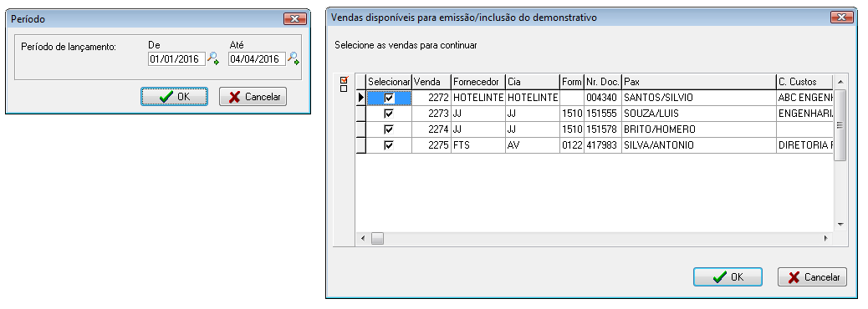Click horizontal scrollbar left arrow
This screenshot has height=309, width=868.
coord(363,239)
